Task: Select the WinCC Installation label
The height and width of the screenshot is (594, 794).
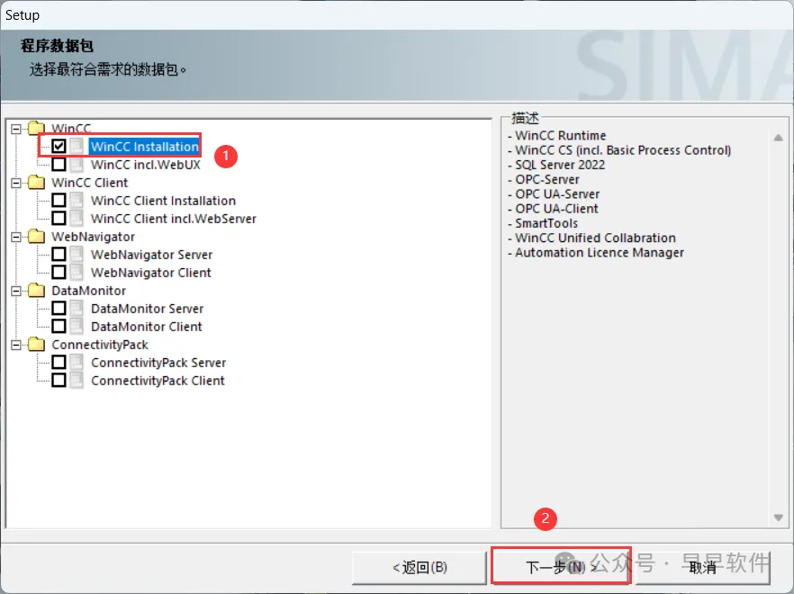Action: pyautogui.click(x=144, y=147)
